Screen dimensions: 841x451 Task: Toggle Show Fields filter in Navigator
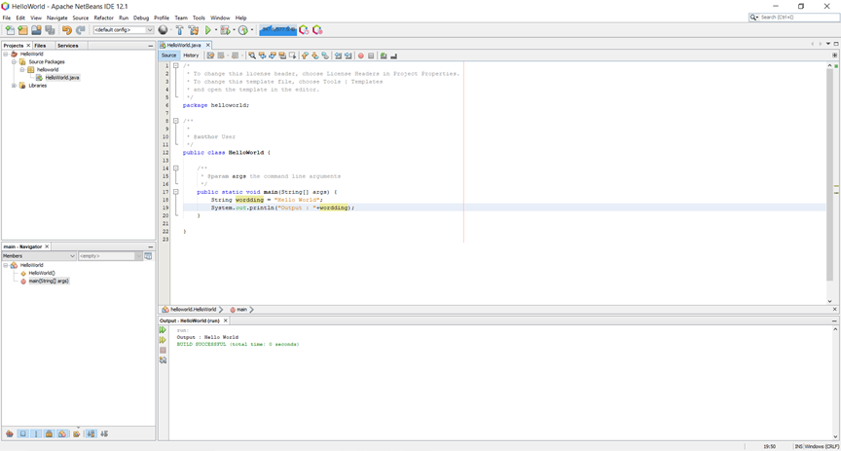(x=22, y=433)
